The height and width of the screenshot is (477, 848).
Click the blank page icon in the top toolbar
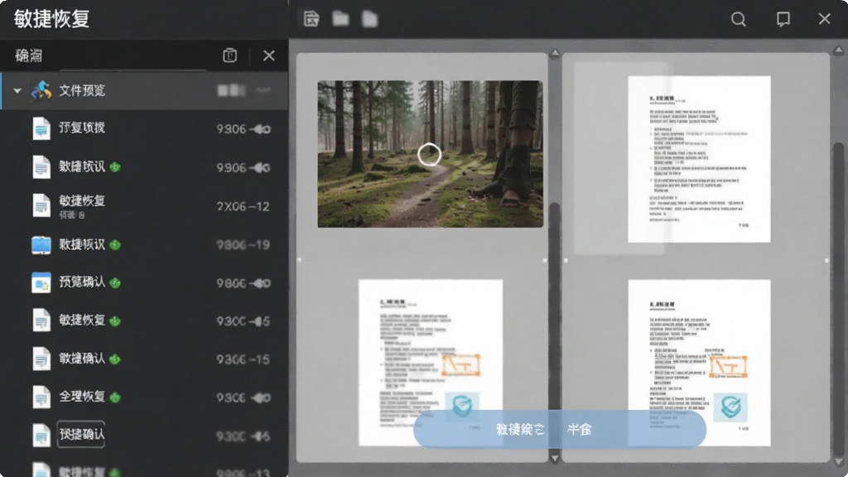[370, 19]
